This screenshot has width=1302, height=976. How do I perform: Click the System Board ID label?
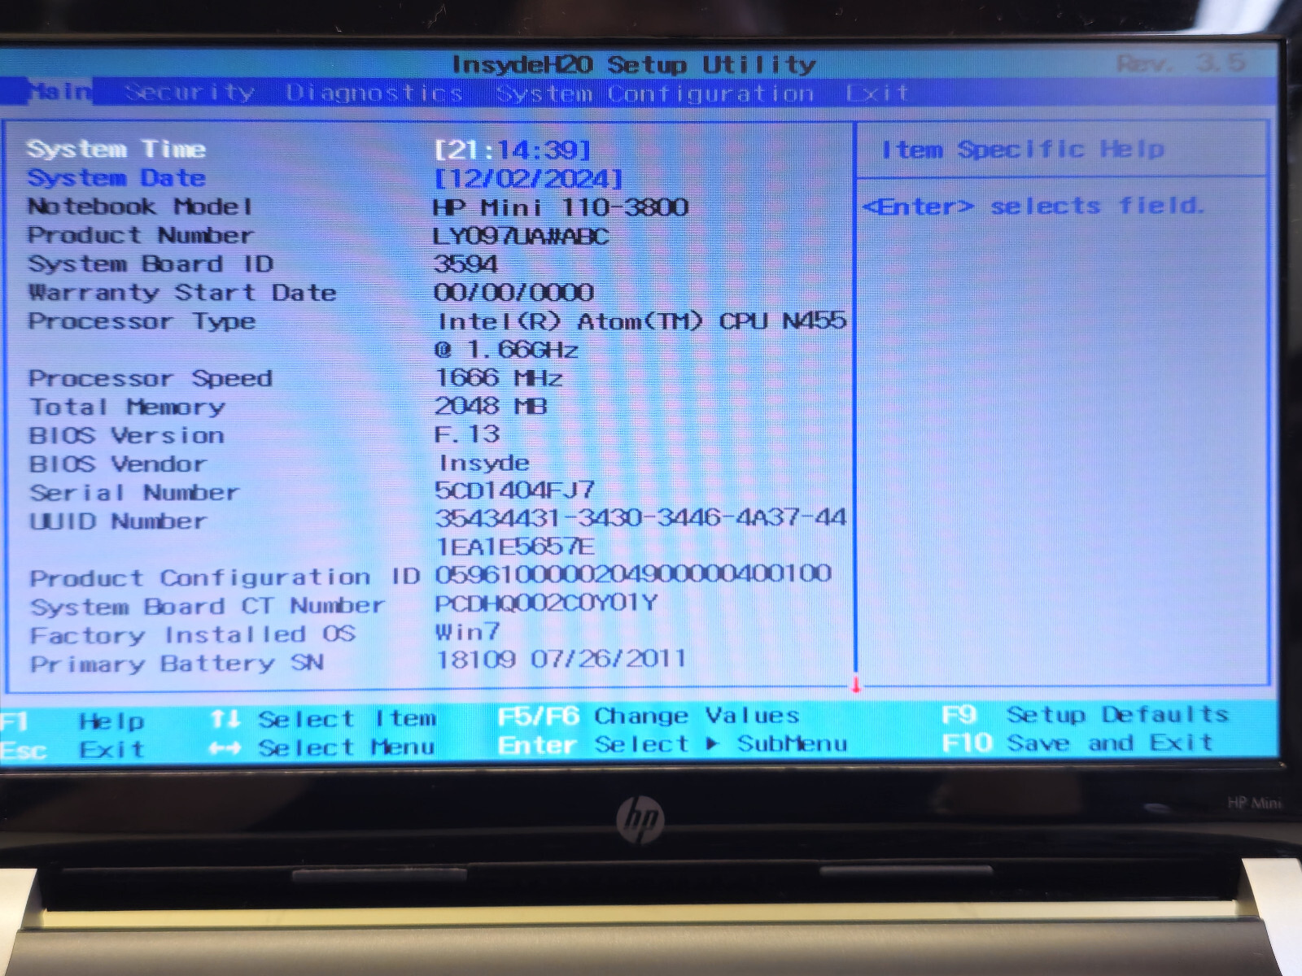click(x=151, y=264)
